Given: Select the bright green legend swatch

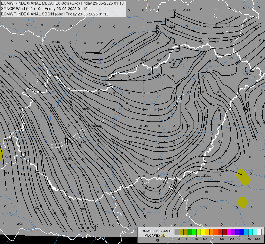Looking at the screenshot, I should pos(194,232).
